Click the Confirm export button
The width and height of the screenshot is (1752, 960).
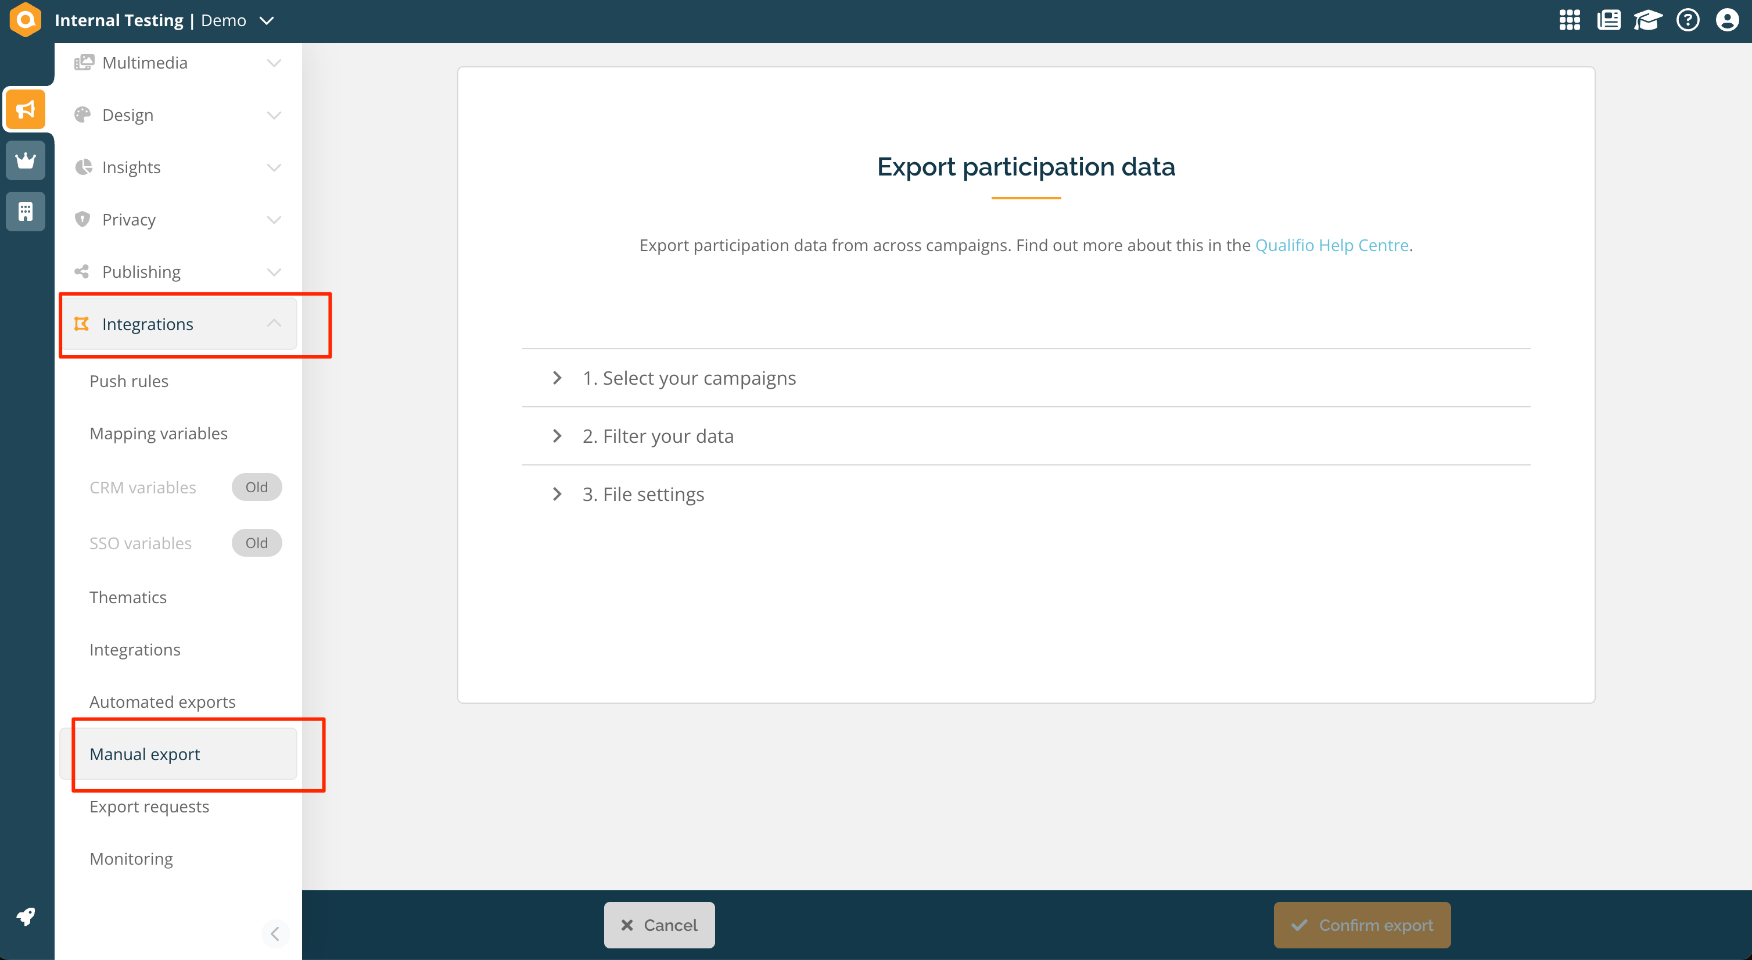click(1362, 925)
